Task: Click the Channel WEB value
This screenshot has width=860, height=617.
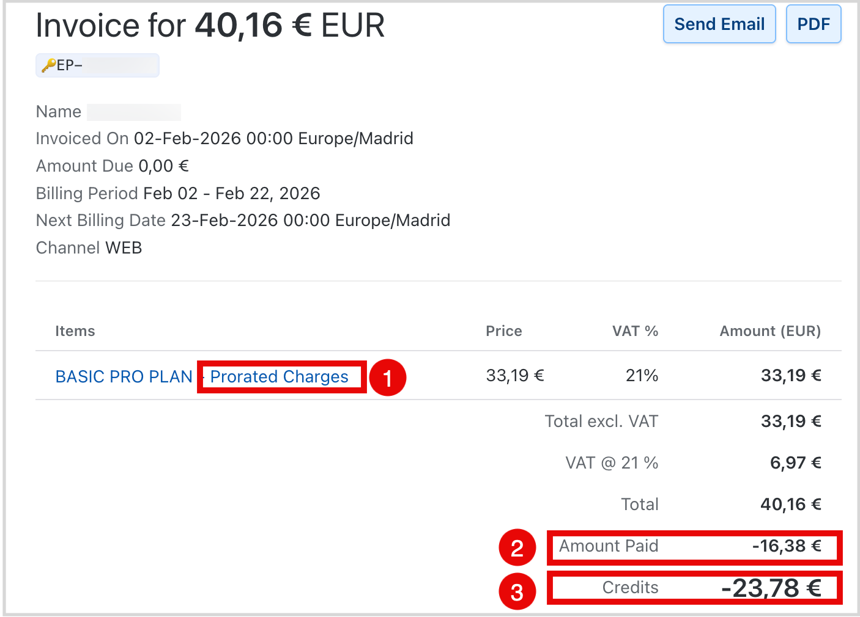Action: point(124,248)
